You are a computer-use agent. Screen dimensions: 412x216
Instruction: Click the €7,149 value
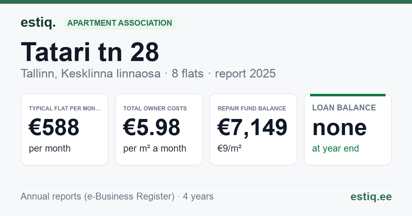[253, 127]
